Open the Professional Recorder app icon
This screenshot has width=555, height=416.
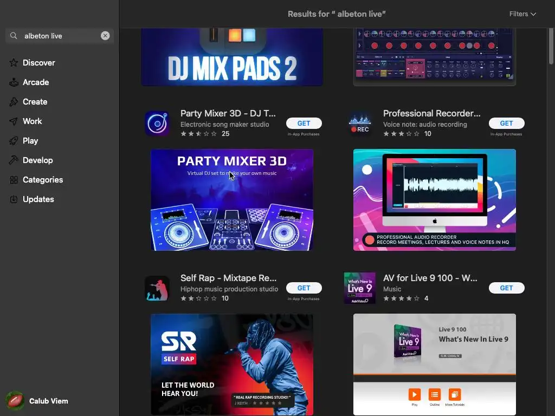click(x=360, y=123)
